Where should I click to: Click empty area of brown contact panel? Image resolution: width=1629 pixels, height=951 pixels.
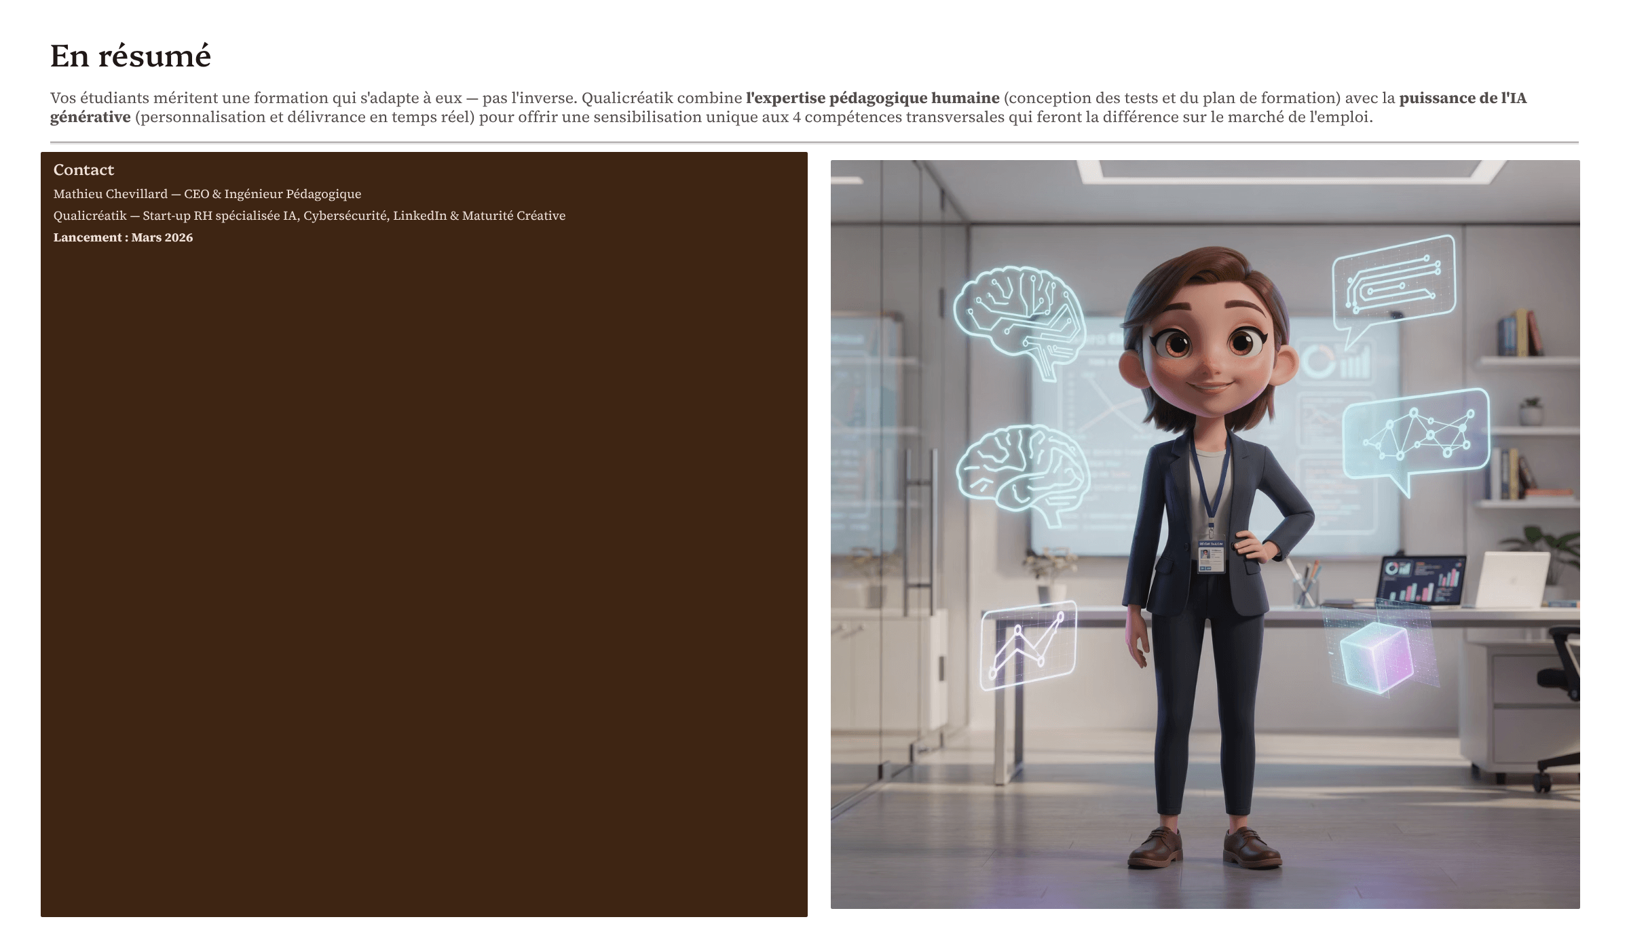click(x=424, y=577)
